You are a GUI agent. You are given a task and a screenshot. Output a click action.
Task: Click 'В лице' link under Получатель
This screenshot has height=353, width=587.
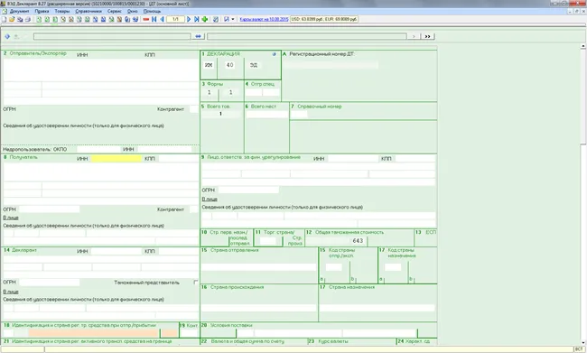pos(11,218)
